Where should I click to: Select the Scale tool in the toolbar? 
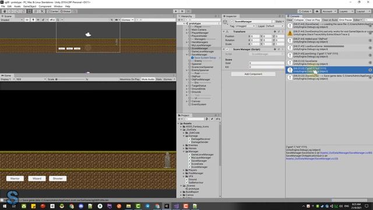pos(23,11)
